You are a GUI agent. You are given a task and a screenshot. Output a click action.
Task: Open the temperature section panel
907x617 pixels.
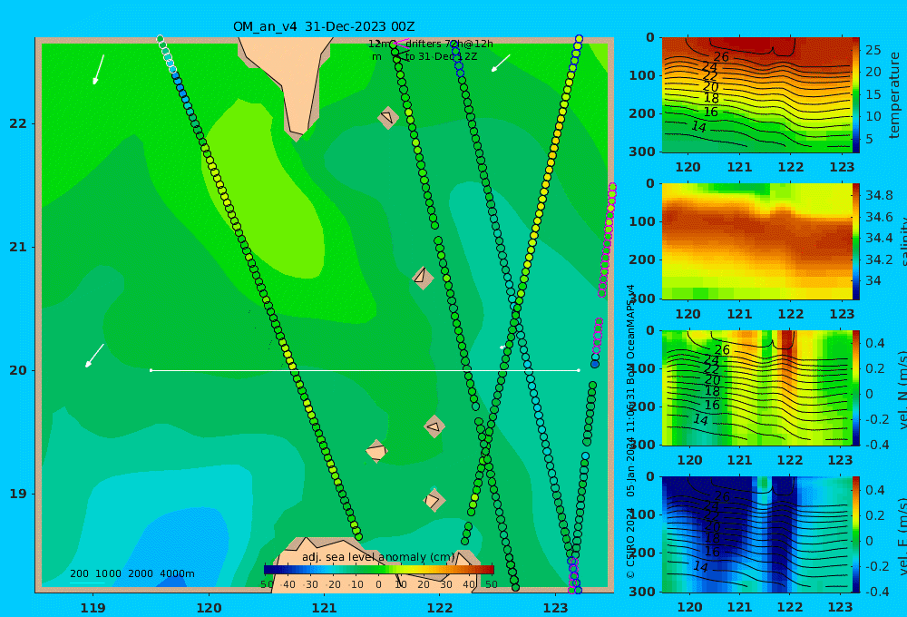click(757, 95)
